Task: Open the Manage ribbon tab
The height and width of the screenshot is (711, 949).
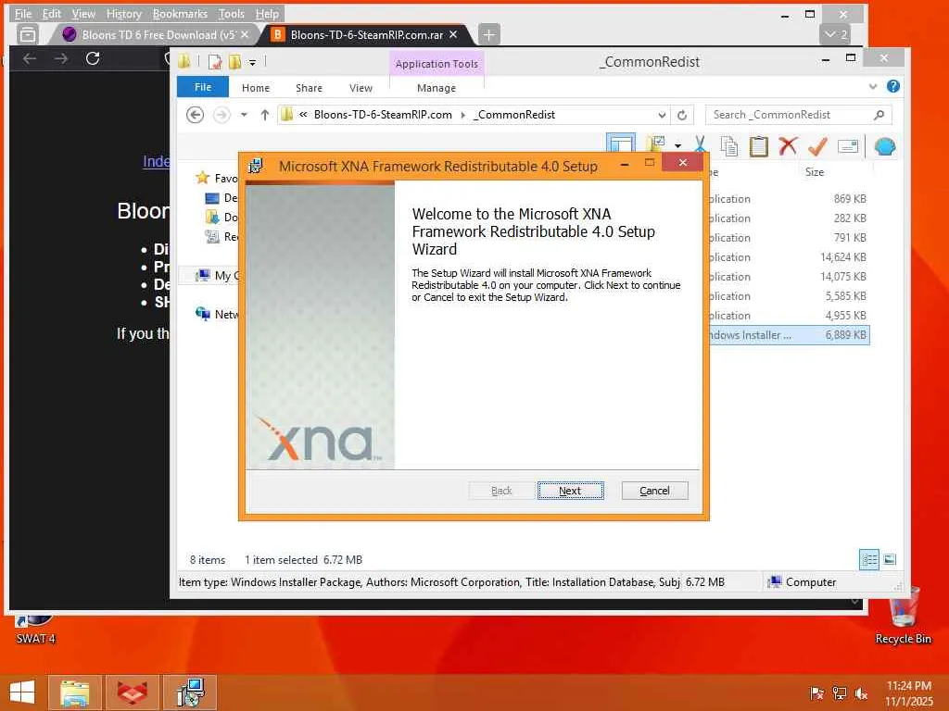Action: (x=437, y=88)
